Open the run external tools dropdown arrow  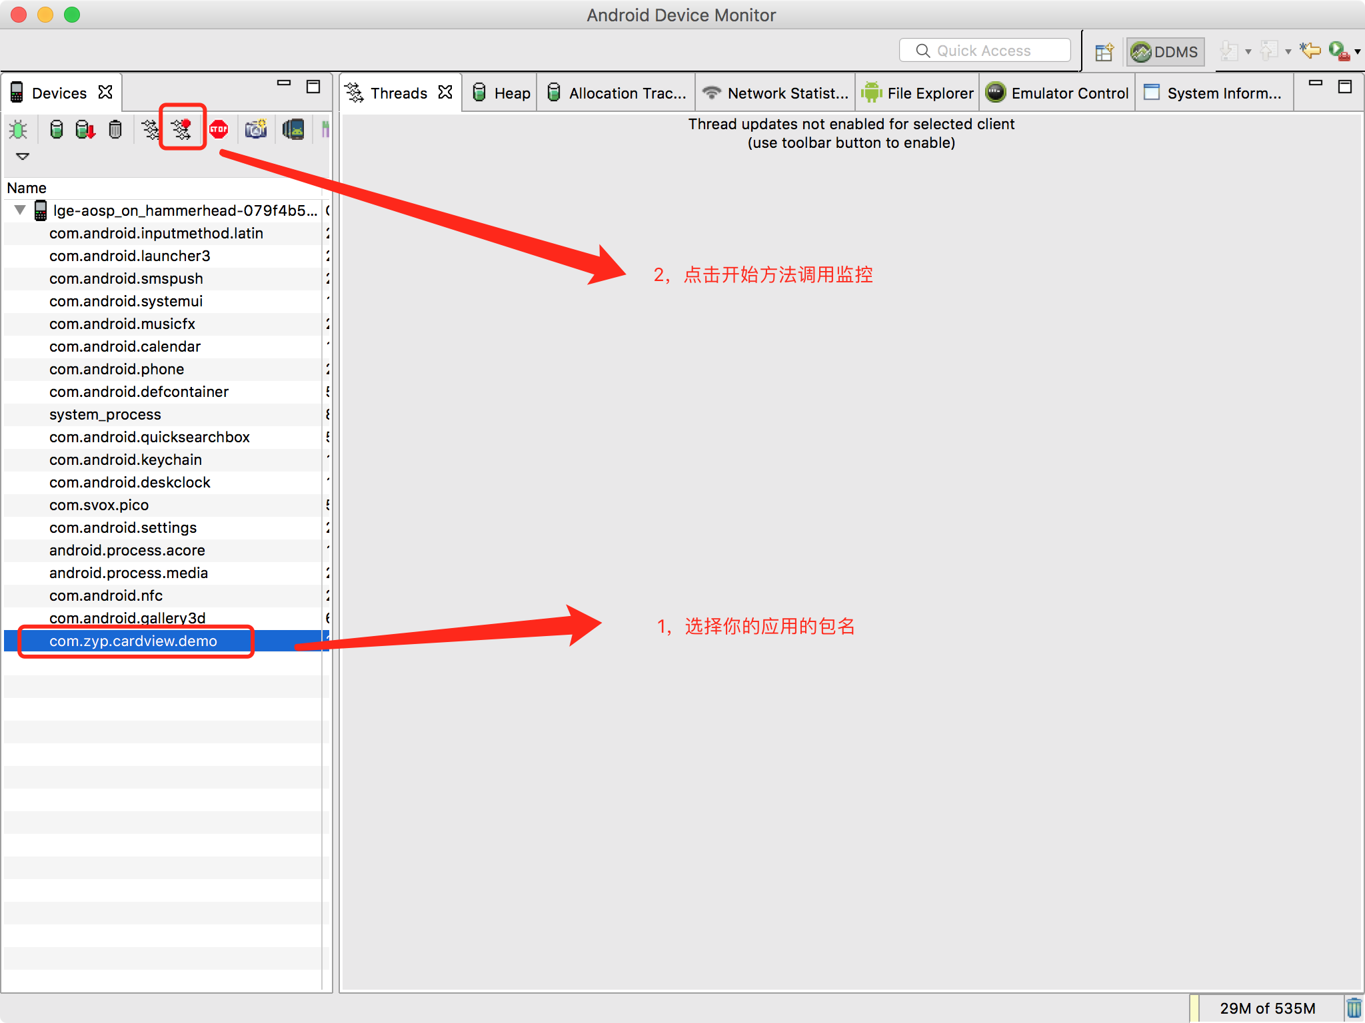[1358, 52]
